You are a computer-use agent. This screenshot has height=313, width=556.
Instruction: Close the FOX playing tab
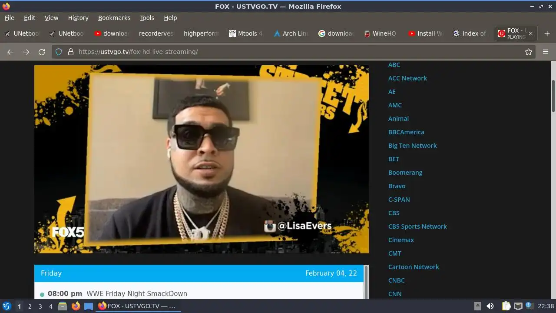pyautogui.click(x=531, y=33)
